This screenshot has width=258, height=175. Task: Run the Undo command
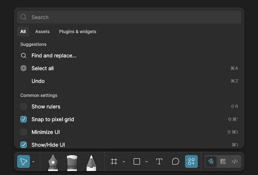pyautogui.click(x=129, y=81)
